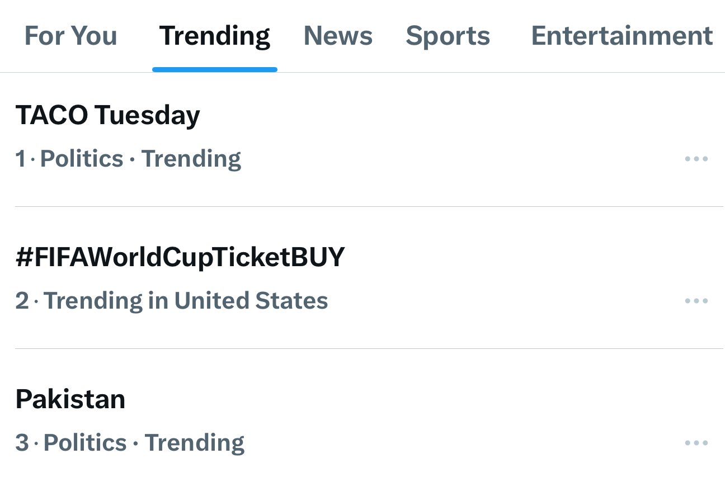The height and width of the screenshot is (482, 725).
Task: Click the Politics label under Pakistan
Action: coord(85,443)
